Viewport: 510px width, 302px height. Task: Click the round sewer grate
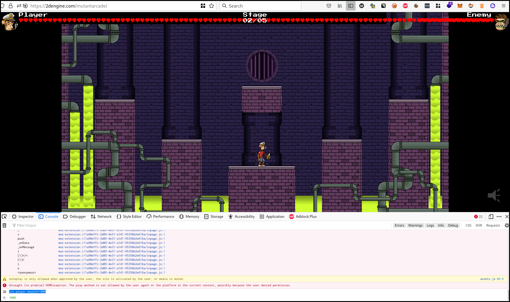tap(262, 66)
